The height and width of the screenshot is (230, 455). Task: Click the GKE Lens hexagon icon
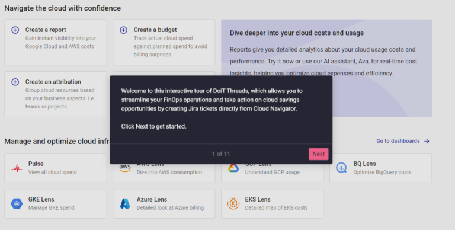[x=17, y=203]
